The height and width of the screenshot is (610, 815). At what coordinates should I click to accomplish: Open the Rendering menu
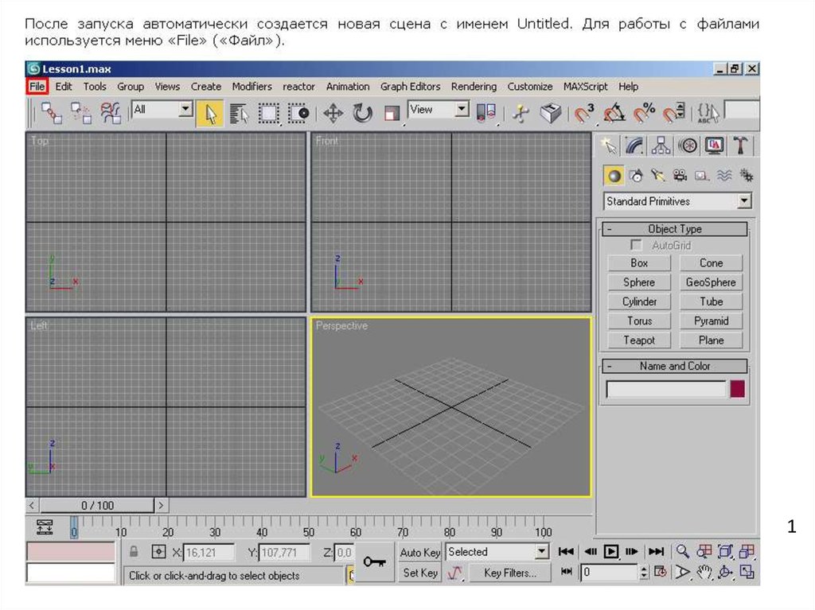pyautogui.click(x=473, y=86)
